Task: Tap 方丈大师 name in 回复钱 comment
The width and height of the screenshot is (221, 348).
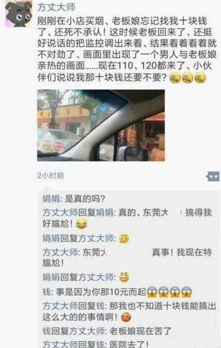Action: [60, 306]
